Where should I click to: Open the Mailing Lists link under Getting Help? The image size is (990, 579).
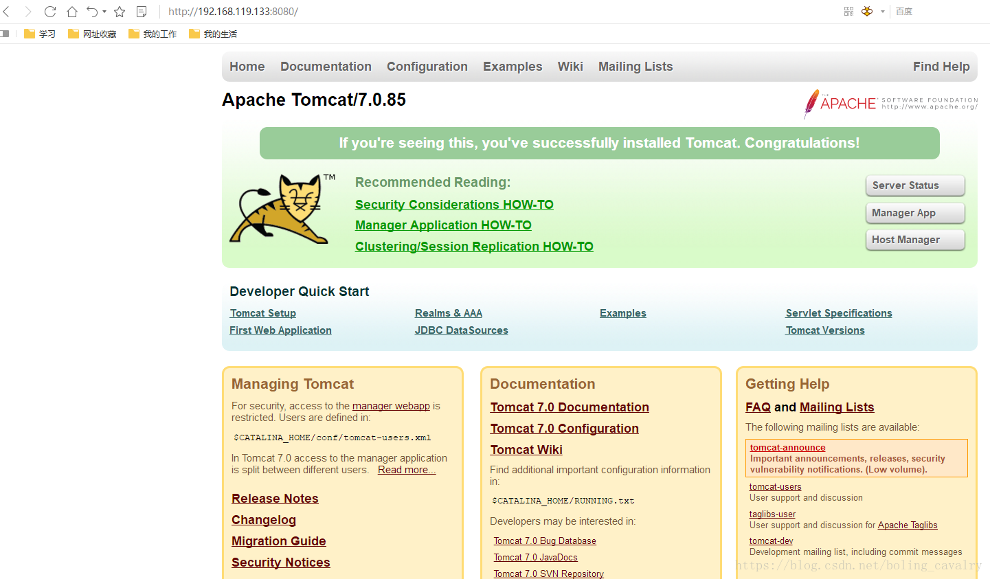[837, 407]
